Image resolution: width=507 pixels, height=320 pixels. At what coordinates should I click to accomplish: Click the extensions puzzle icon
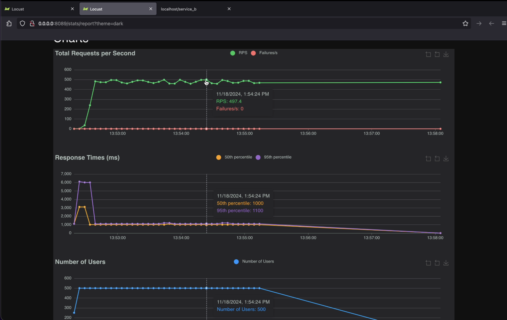tap(9, 24)
